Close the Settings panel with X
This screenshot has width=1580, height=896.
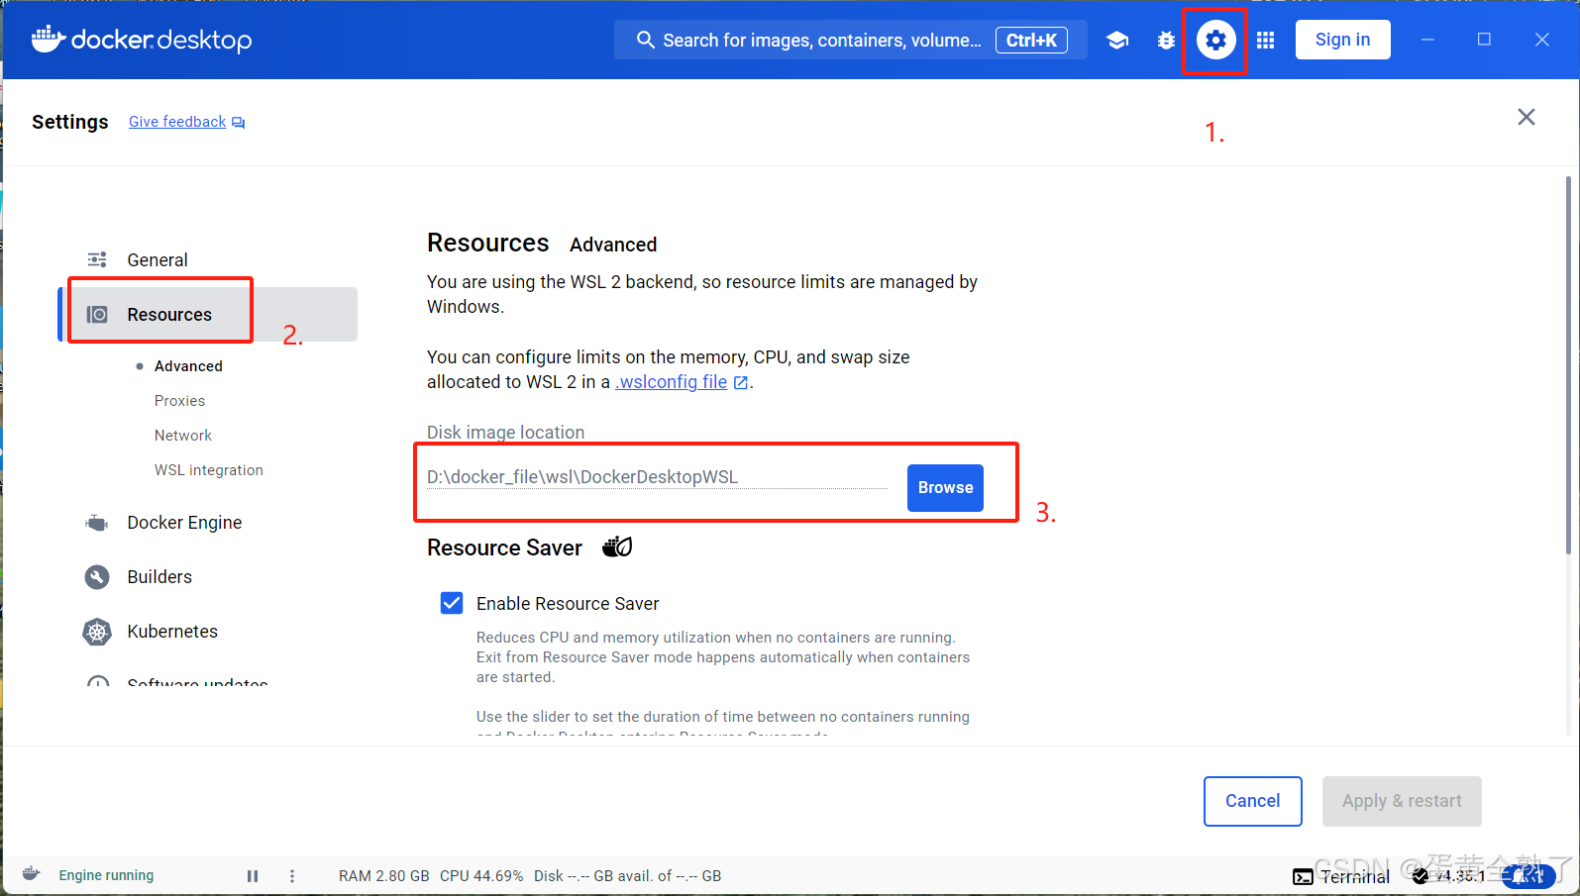pos(1527,117)
